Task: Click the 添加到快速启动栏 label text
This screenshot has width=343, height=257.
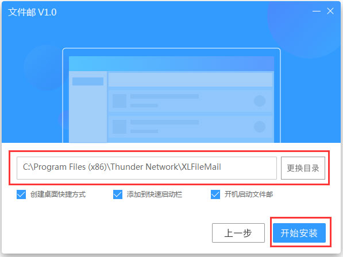Action: [155, 194]
